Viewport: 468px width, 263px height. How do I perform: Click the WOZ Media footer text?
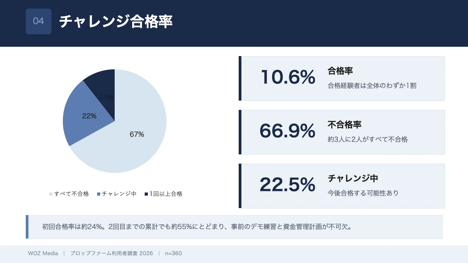tap(43, 253)
